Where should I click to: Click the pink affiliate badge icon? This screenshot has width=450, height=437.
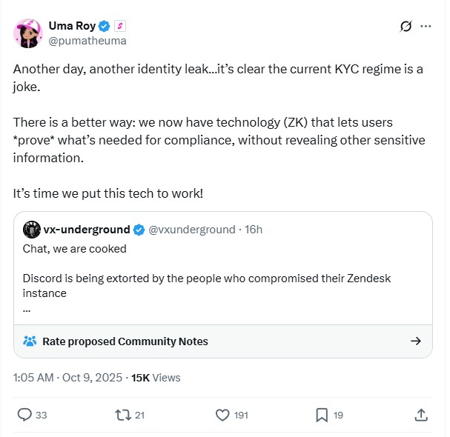[x=119, y=27]
